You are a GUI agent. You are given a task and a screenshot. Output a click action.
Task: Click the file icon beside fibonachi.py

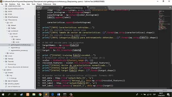point(6,64)
